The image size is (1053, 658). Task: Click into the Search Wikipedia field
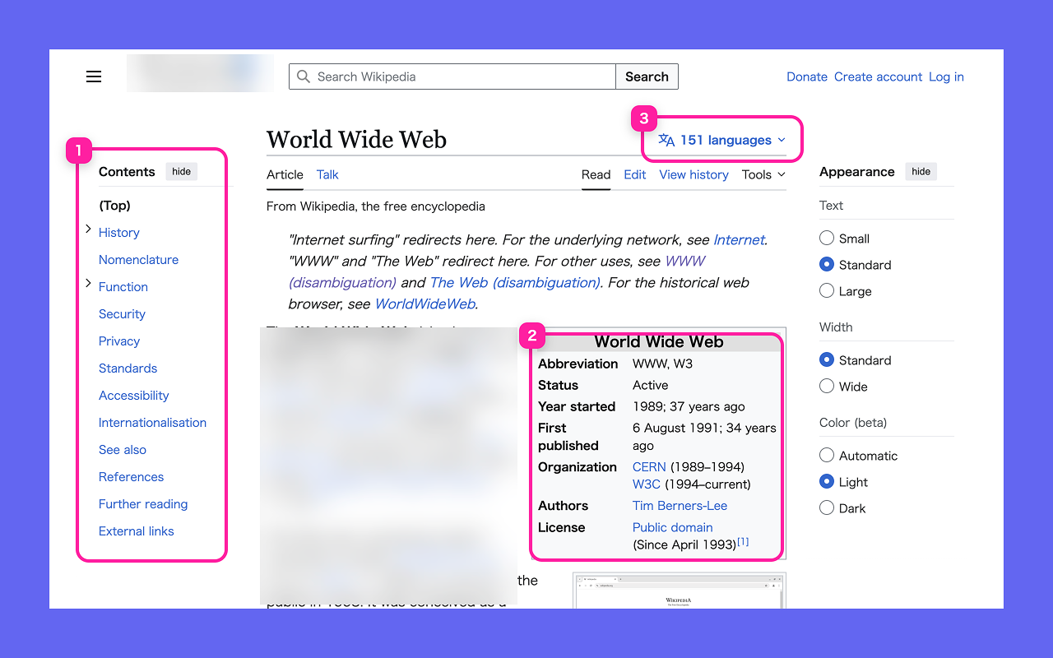[x=461, y=76]
